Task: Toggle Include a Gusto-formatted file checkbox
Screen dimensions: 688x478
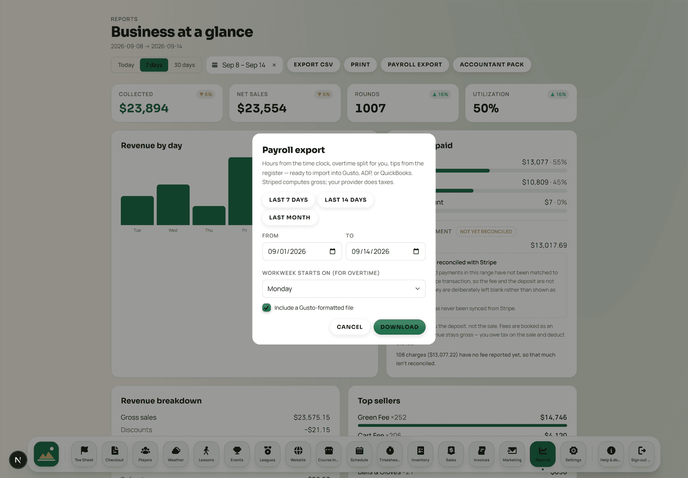Action: [x=267, y=308]
